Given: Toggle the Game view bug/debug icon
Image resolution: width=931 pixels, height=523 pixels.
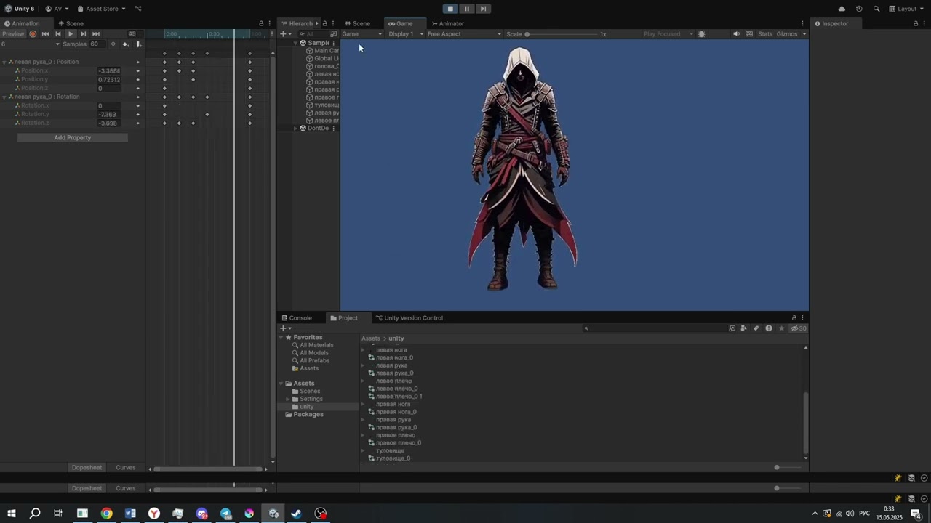Looking at the screenshot, I should 701,34.
